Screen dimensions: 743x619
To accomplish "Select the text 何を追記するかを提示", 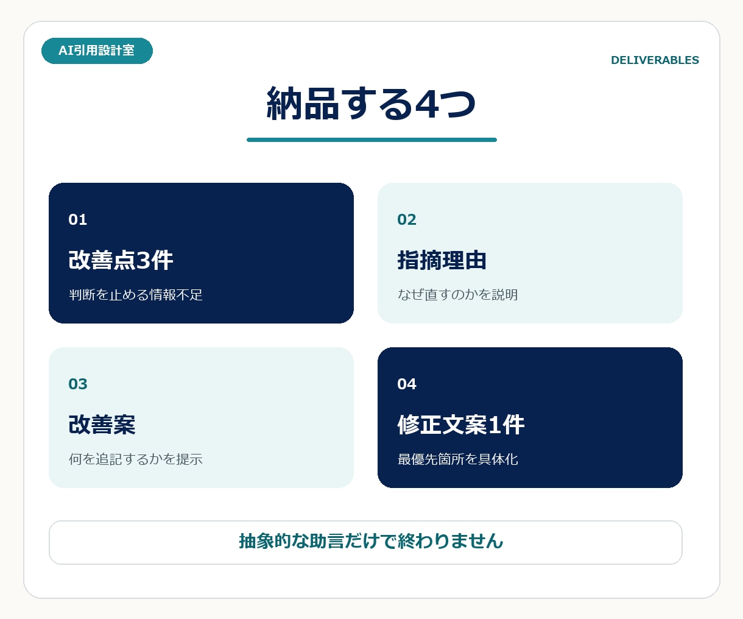I will click(135, 459).
